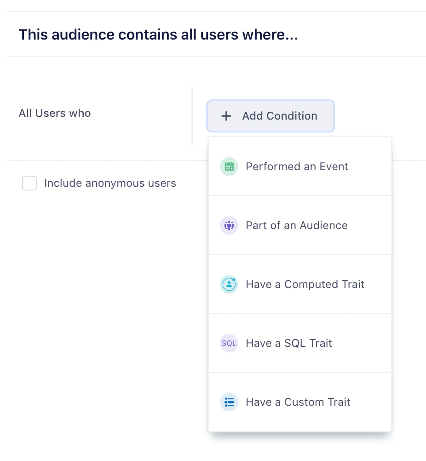Click the All Users who label
The height and width of the screenshot is (461, 426).
tap(55, 113)
